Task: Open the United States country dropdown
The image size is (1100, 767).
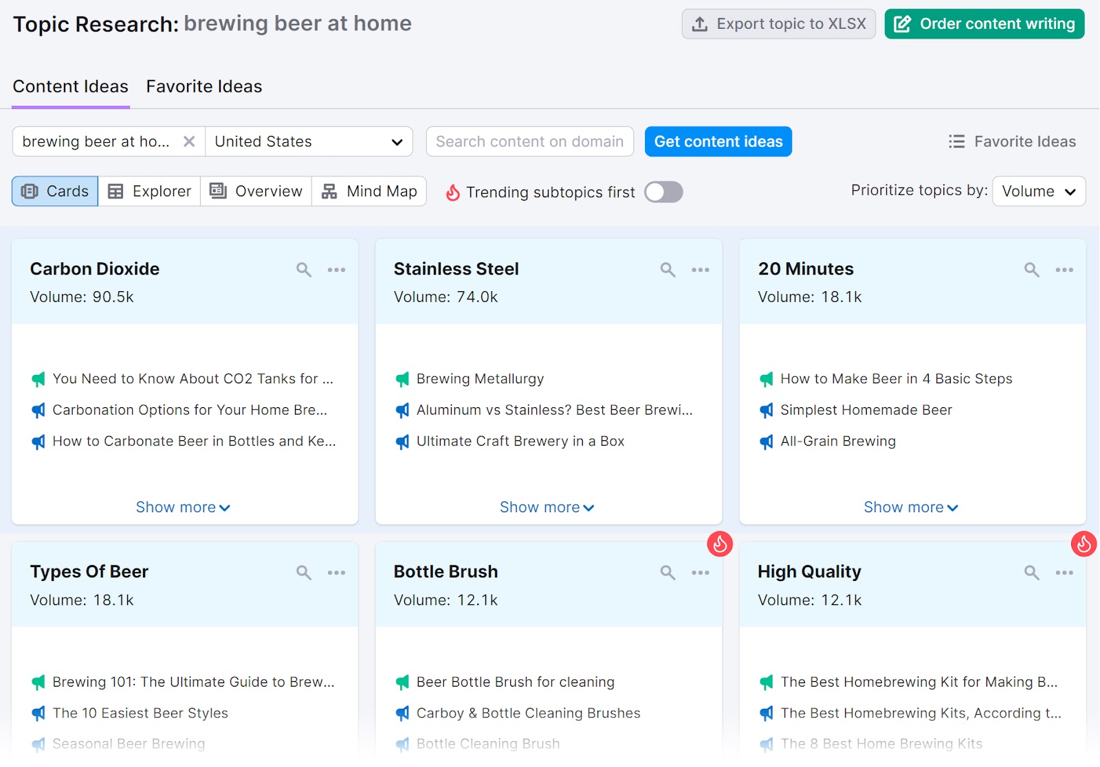Action: point(309,141)
